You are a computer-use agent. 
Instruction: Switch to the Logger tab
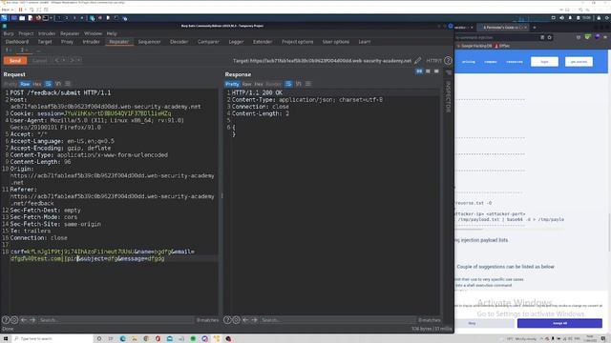point(236,42)
